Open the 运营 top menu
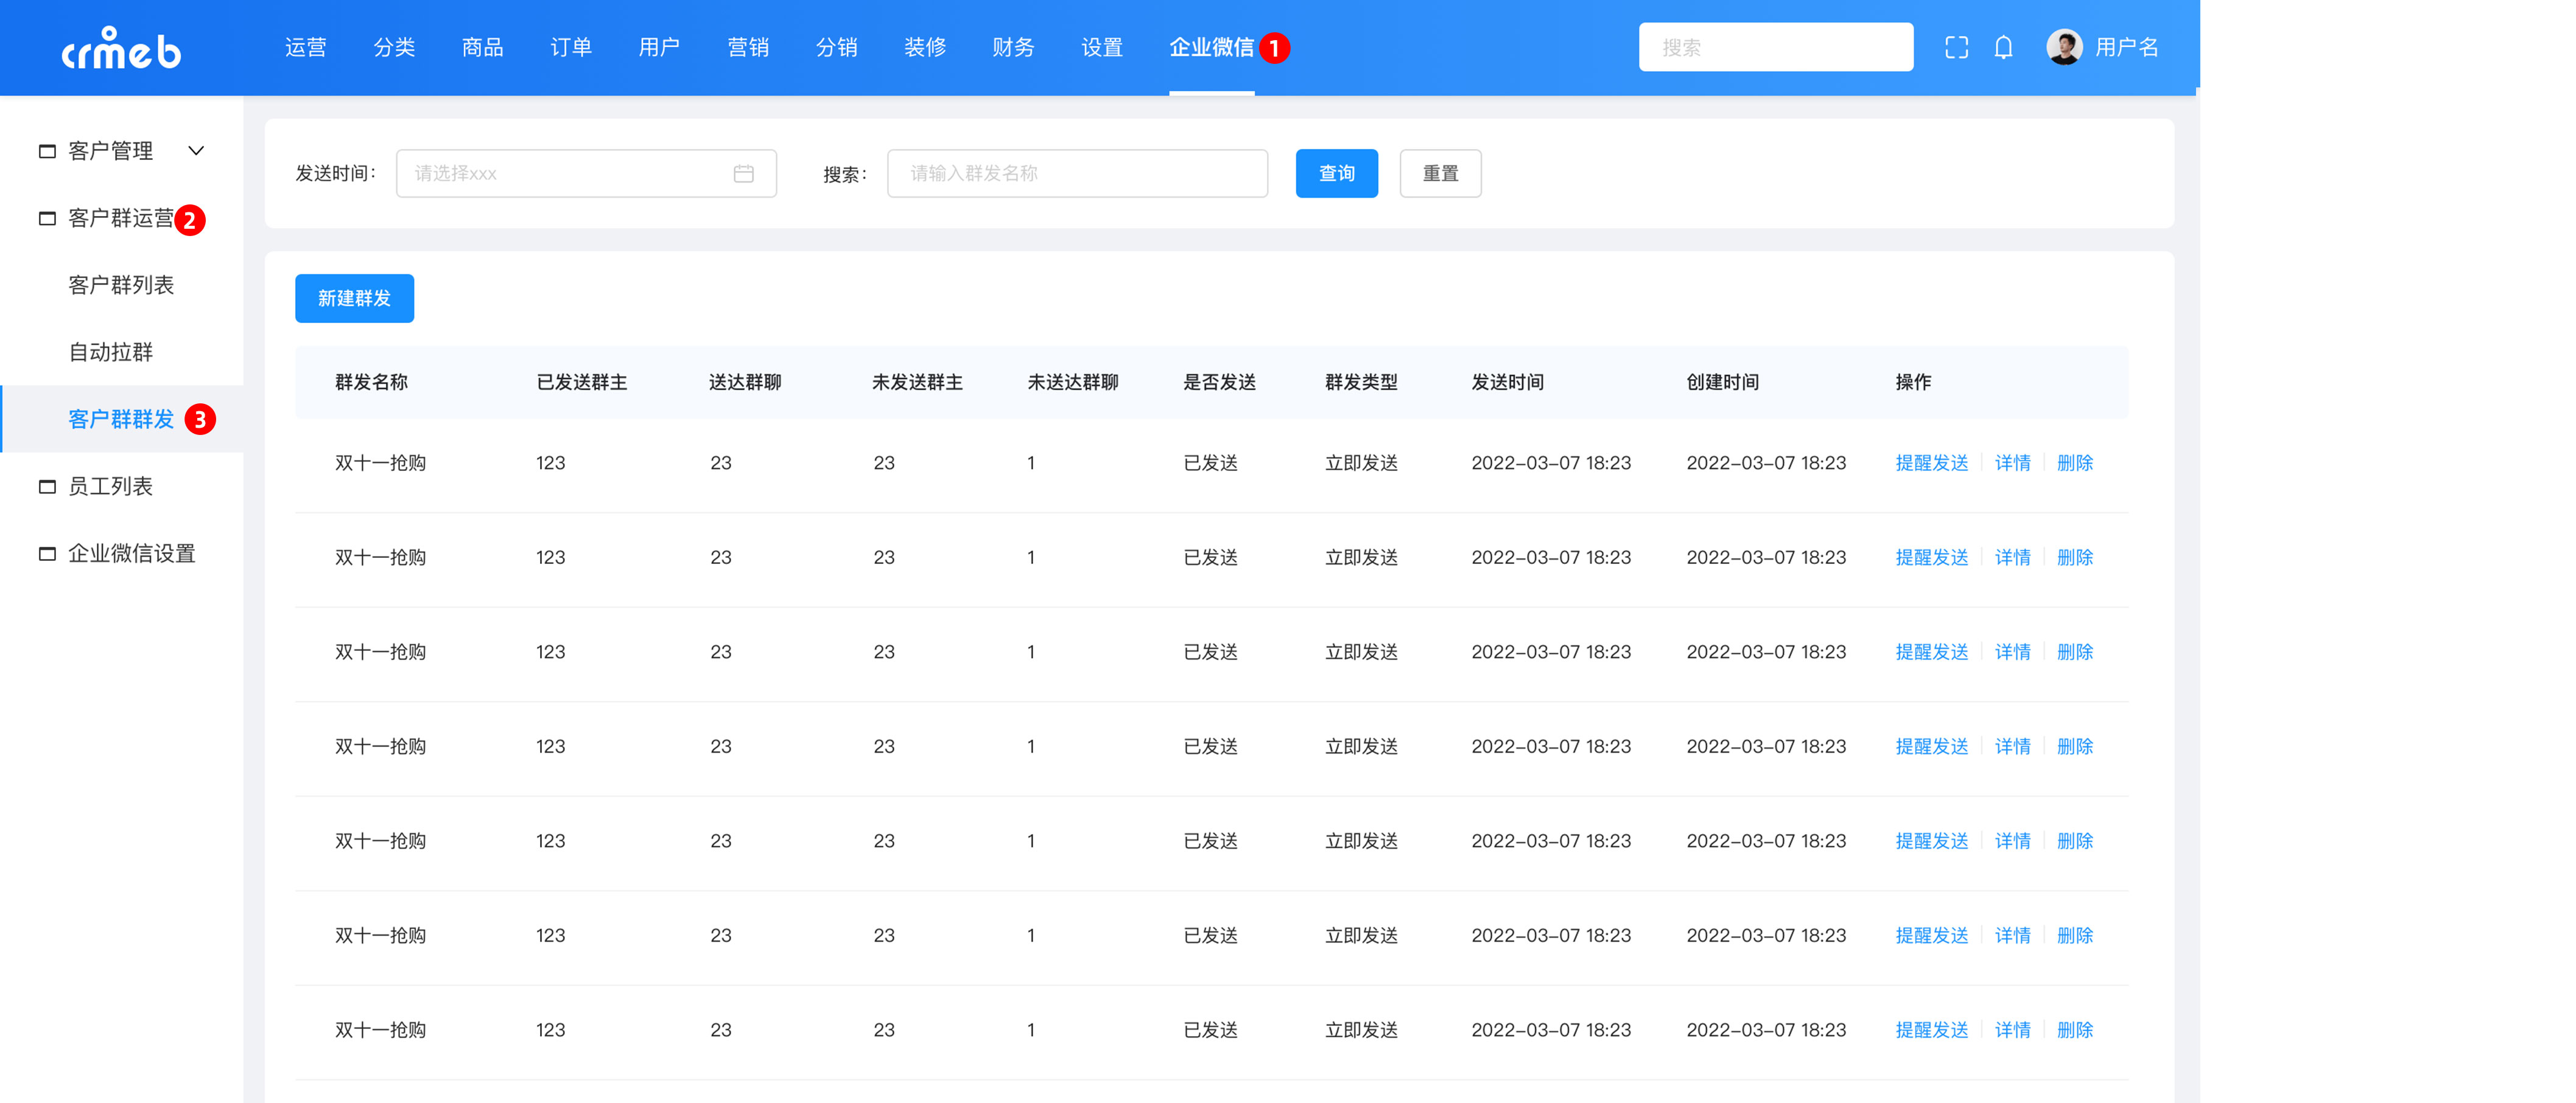The image size is (2576, 1103). click(x=305, y=47)
